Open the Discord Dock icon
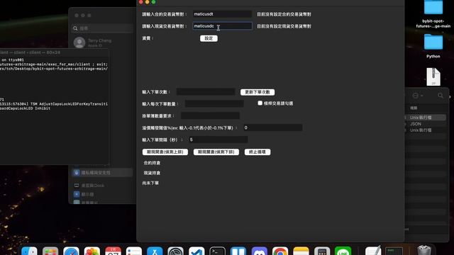Viewport: 454px width, 255px height. [x=259, y=251]
